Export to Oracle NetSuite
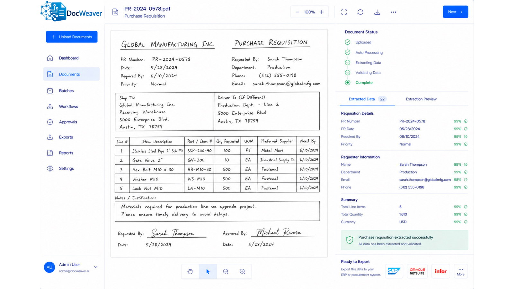 417,271
